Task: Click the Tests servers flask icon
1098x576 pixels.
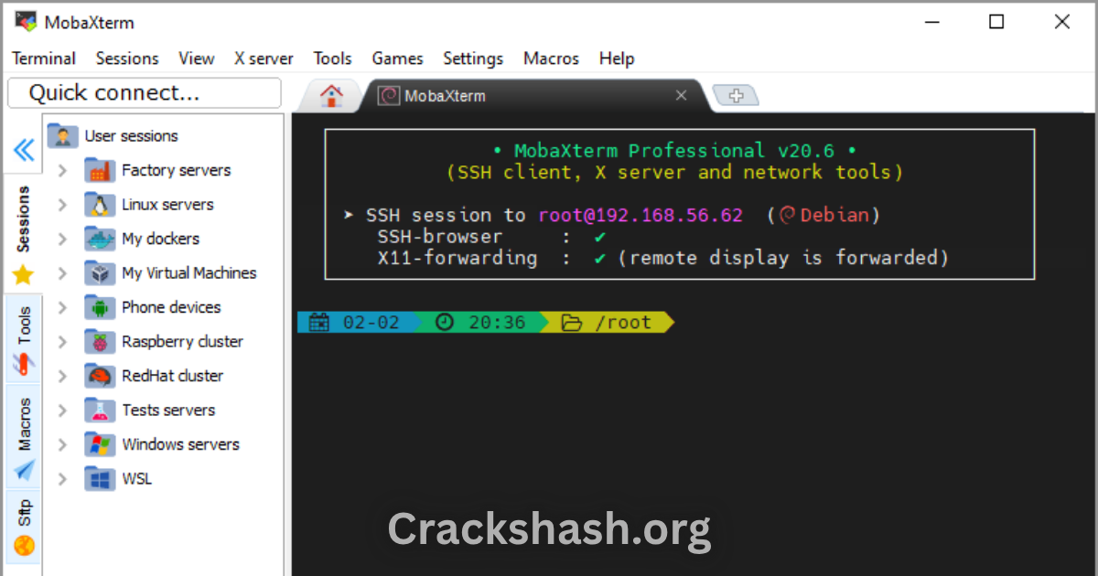Action: [99, 411]
